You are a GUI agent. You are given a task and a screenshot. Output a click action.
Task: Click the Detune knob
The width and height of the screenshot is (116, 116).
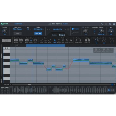point(101,31)
